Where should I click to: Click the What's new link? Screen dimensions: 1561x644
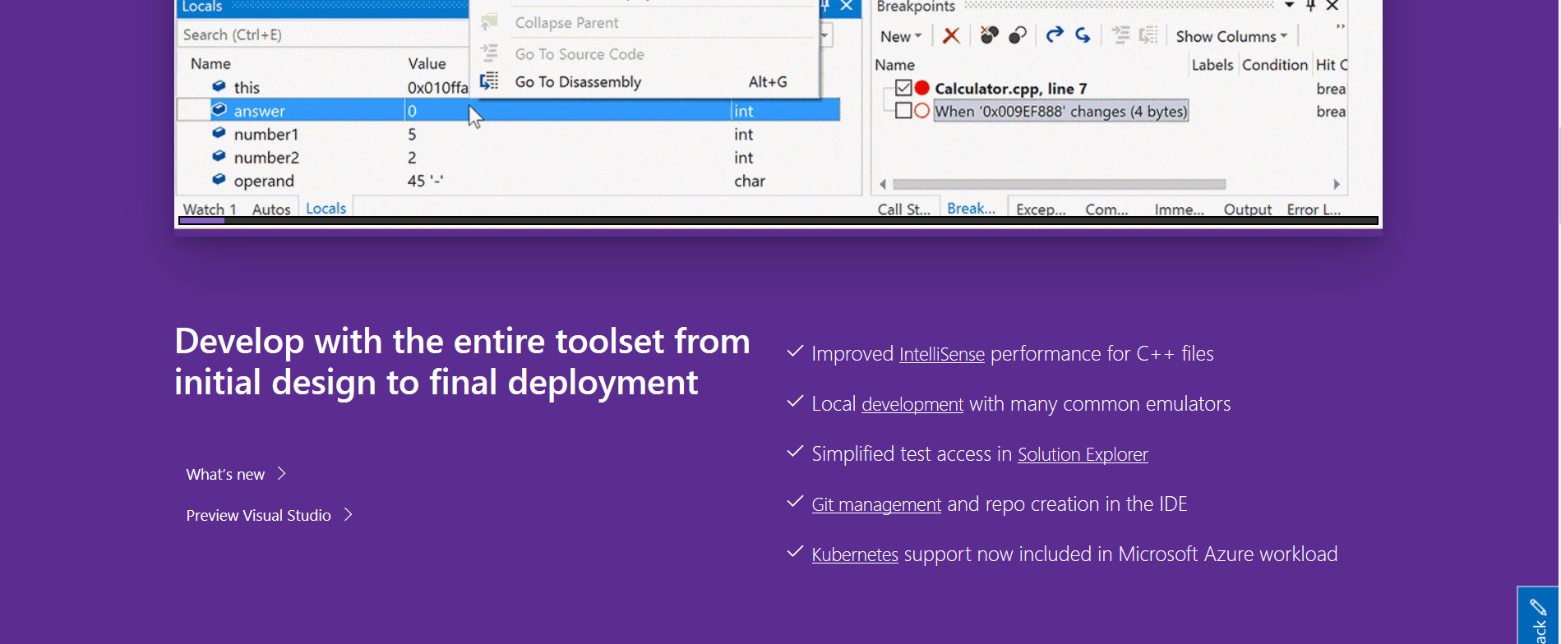pyautogui.click(x=225, y=474)
